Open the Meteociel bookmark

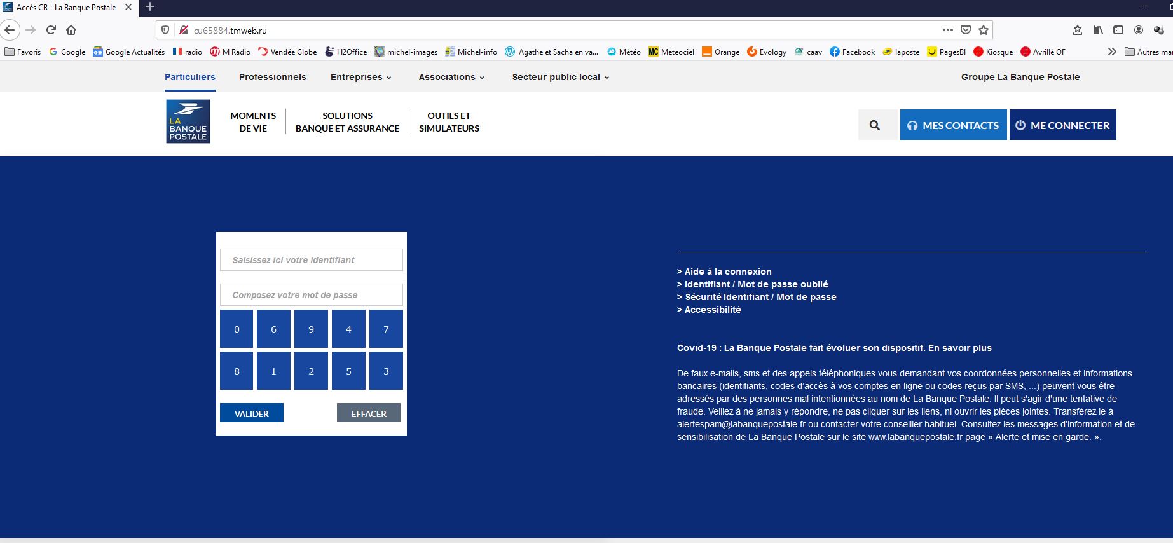pyautogui.click(x=671, y=52)
